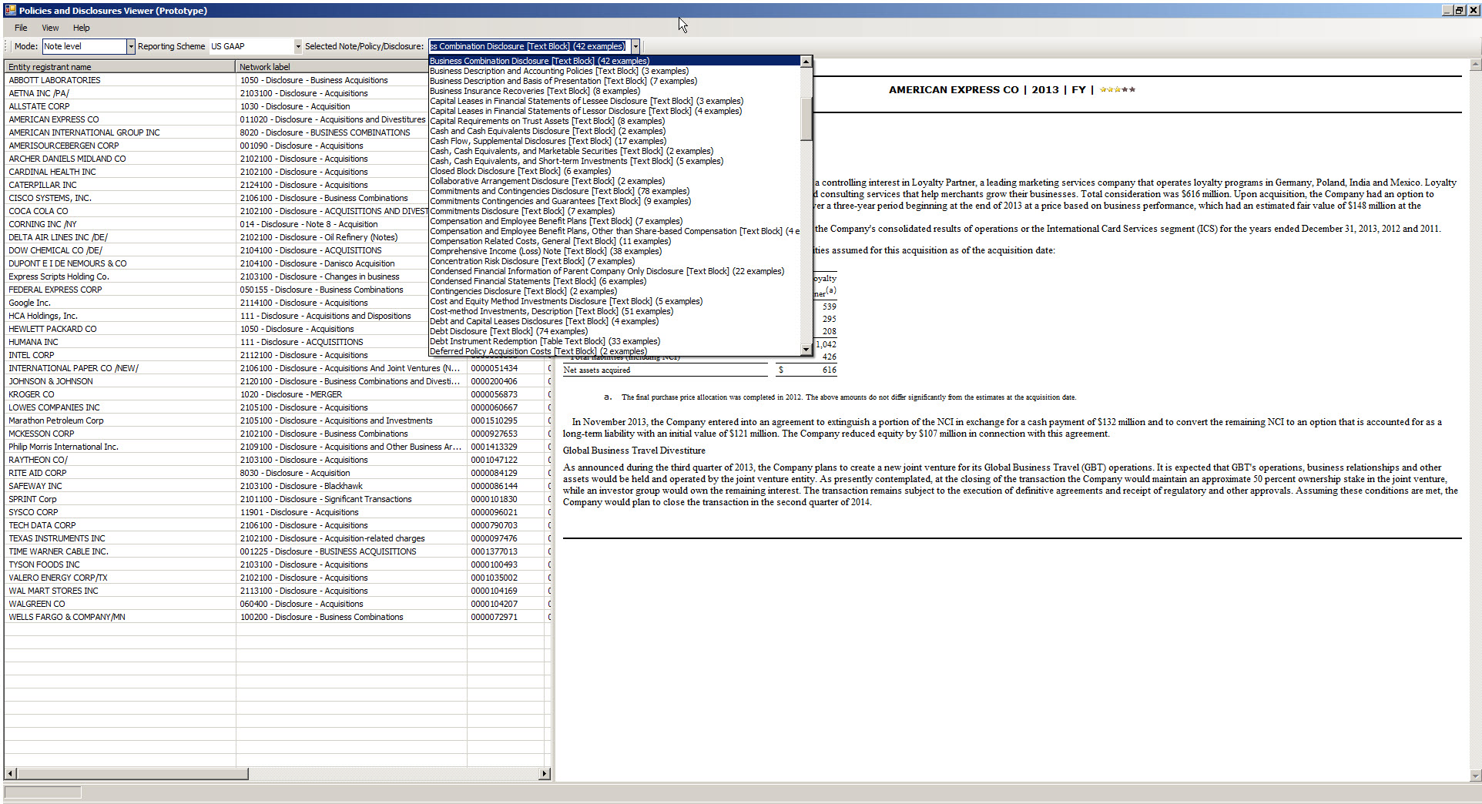This screenshot has height=804, width=1482.
Task: Click Danisco Acquisition network label cell
Action: point(332,263)
